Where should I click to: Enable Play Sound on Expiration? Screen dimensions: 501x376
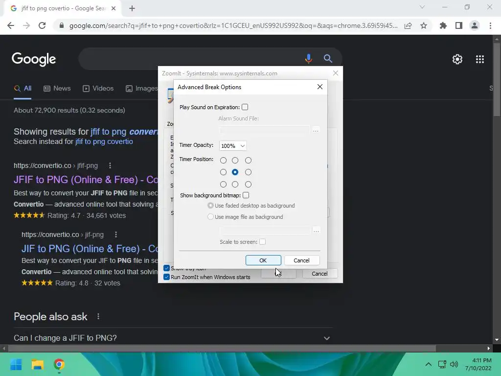tap(245, 107)
